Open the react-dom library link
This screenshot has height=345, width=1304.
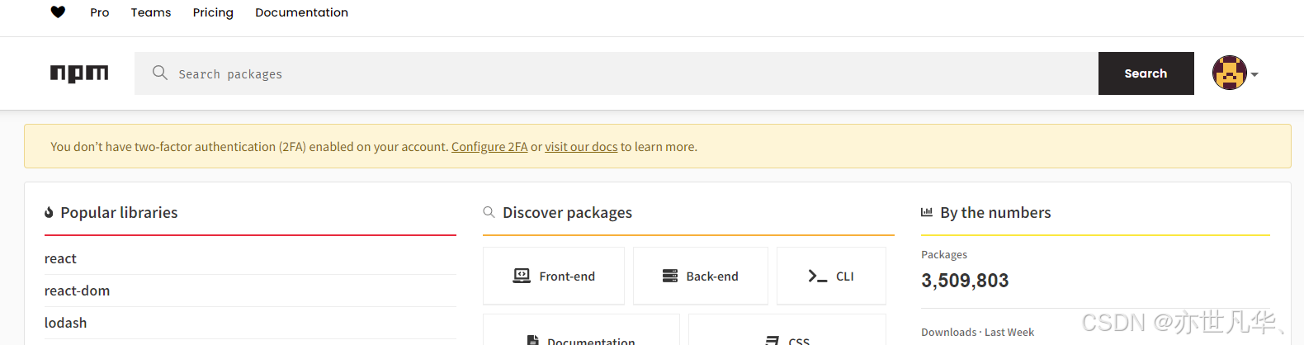(x=77, y=291)
